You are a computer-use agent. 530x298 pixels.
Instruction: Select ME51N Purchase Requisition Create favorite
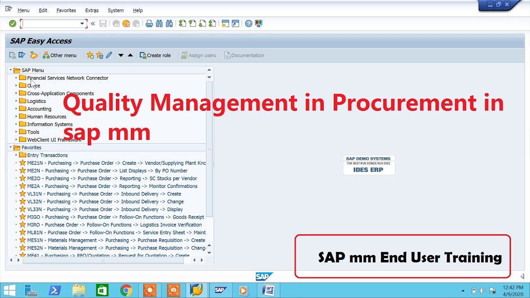point(116,240)
